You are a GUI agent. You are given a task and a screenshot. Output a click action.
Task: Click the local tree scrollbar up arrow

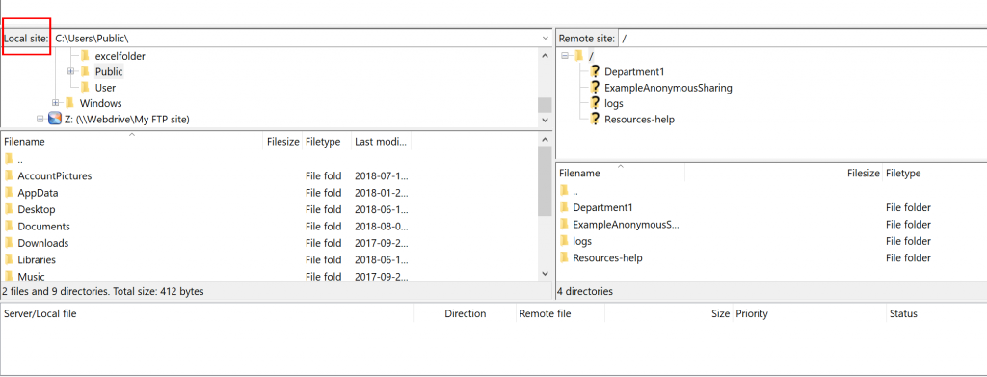[x=546, y=55]
